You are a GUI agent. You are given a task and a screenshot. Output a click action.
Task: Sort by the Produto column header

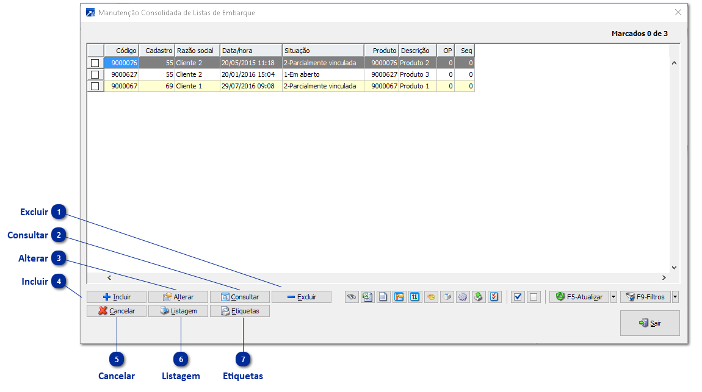click(381, 51)
